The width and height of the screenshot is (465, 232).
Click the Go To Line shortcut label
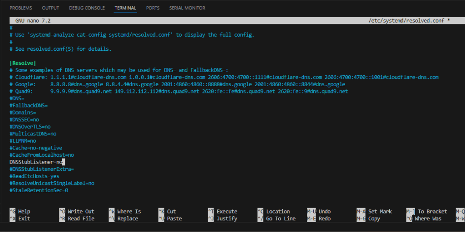point(281,219)
